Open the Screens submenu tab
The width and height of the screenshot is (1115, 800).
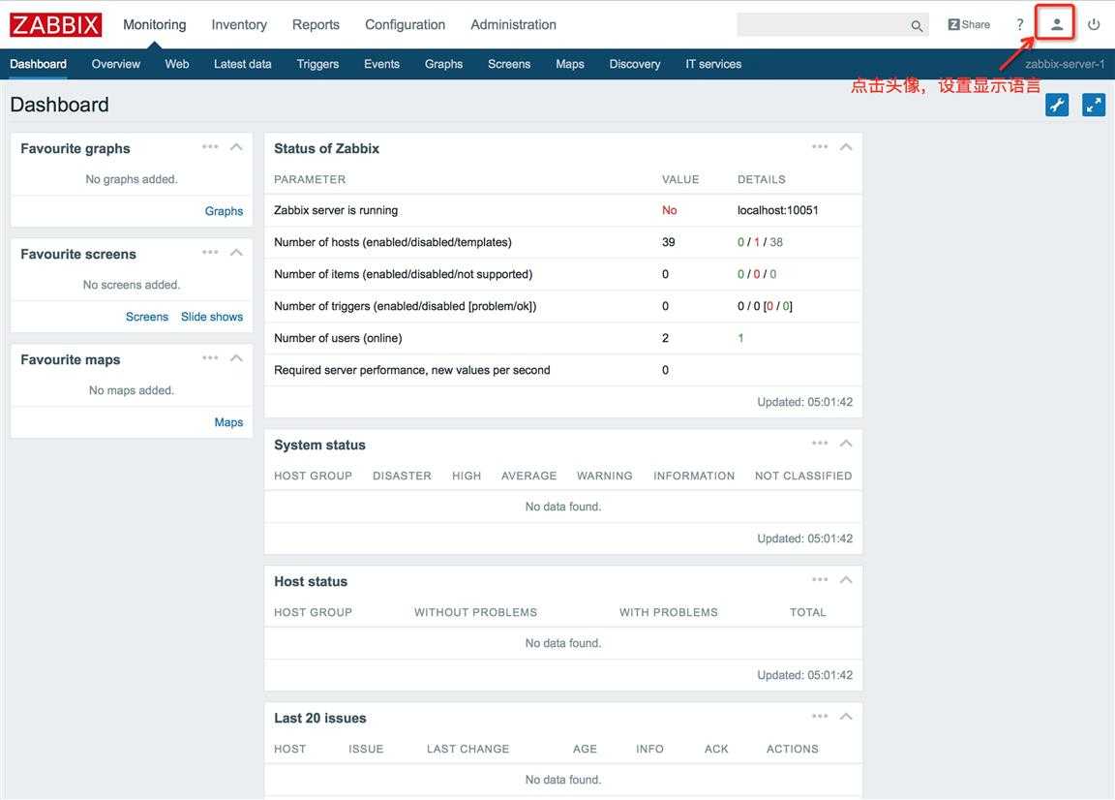[x=509, y=64]
